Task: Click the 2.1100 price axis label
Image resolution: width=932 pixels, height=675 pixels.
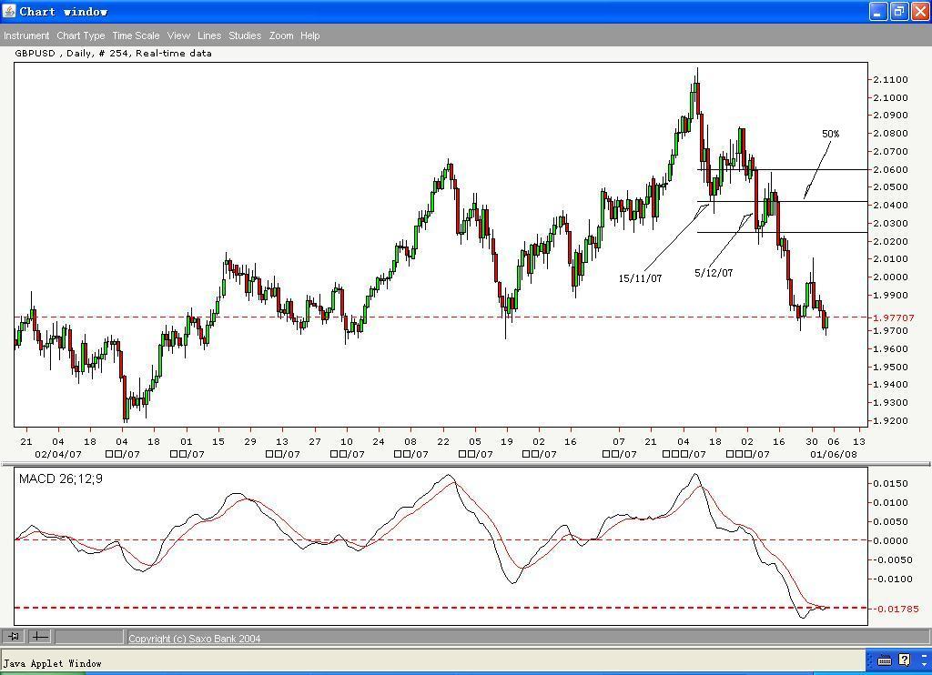Action: [x=890, y=79]
